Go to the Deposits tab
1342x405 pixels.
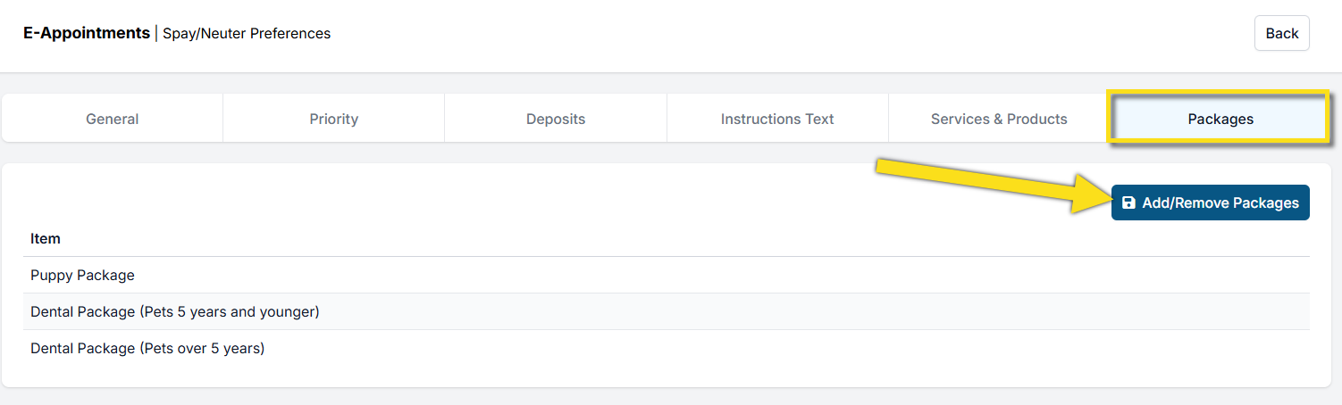coord(556,119)
